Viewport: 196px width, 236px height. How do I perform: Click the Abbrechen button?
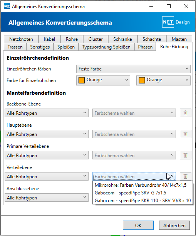[174, 225]
